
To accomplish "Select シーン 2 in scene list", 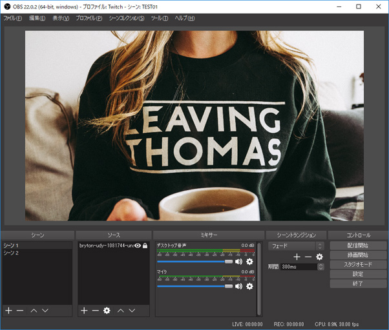I will [37, 253].
